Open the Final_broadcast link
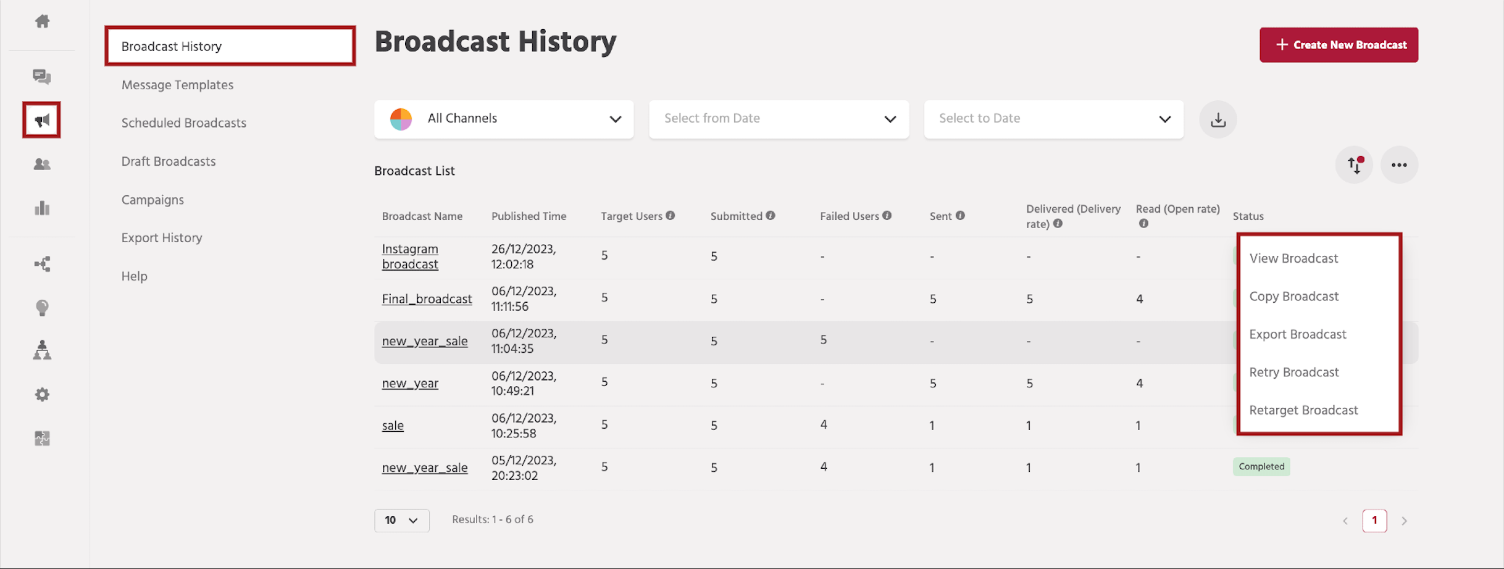Image resolution: width=1504 pixels, height=569 pixels. (x=427, y=298)
